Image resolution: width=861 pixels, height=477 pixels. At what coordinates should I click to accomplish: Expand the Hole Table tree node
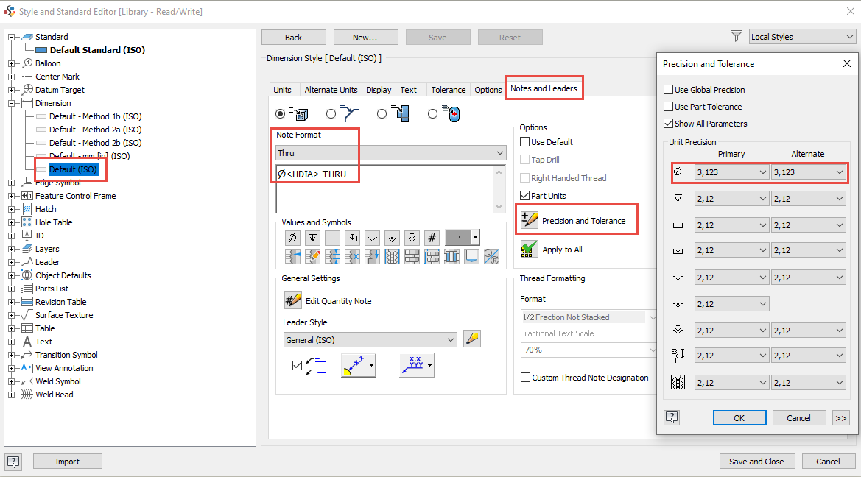pyautogui.click(x=11, y=222)
